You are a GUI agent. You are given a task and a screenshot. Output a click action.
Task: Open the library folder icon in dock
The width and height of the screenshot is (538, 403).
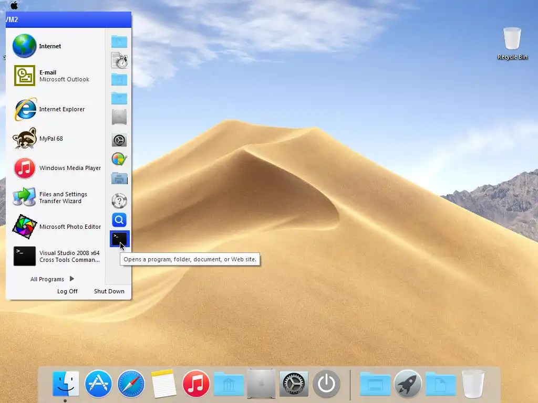point(229,384)
